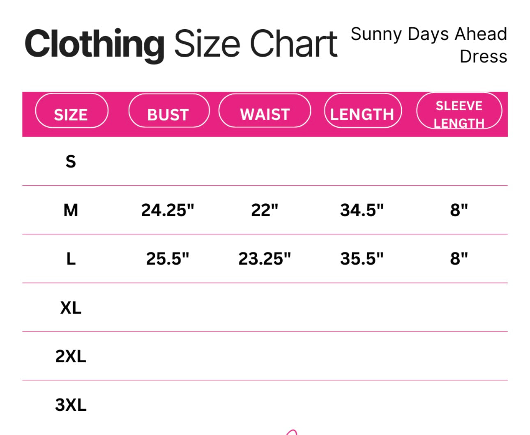This screenshot has width=530, height=435.
Task: Click the 24.25" bust value for M
Action: [167, 210]
